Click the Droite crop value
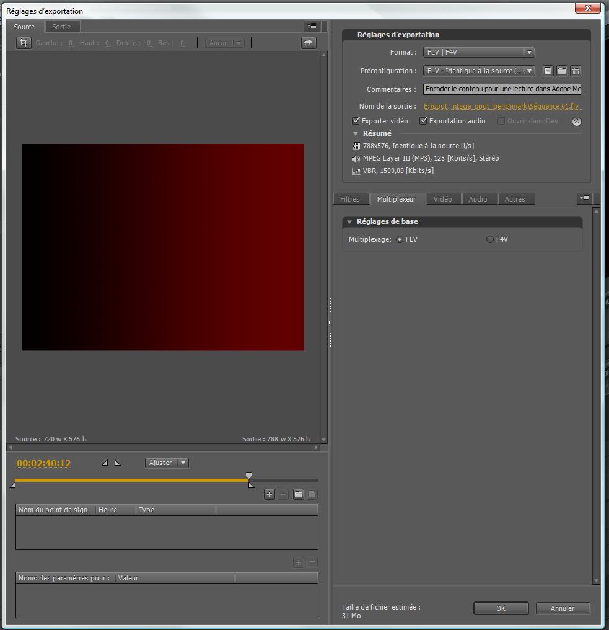609x630 pixels. pyautogui.click(x=149, y=43)
